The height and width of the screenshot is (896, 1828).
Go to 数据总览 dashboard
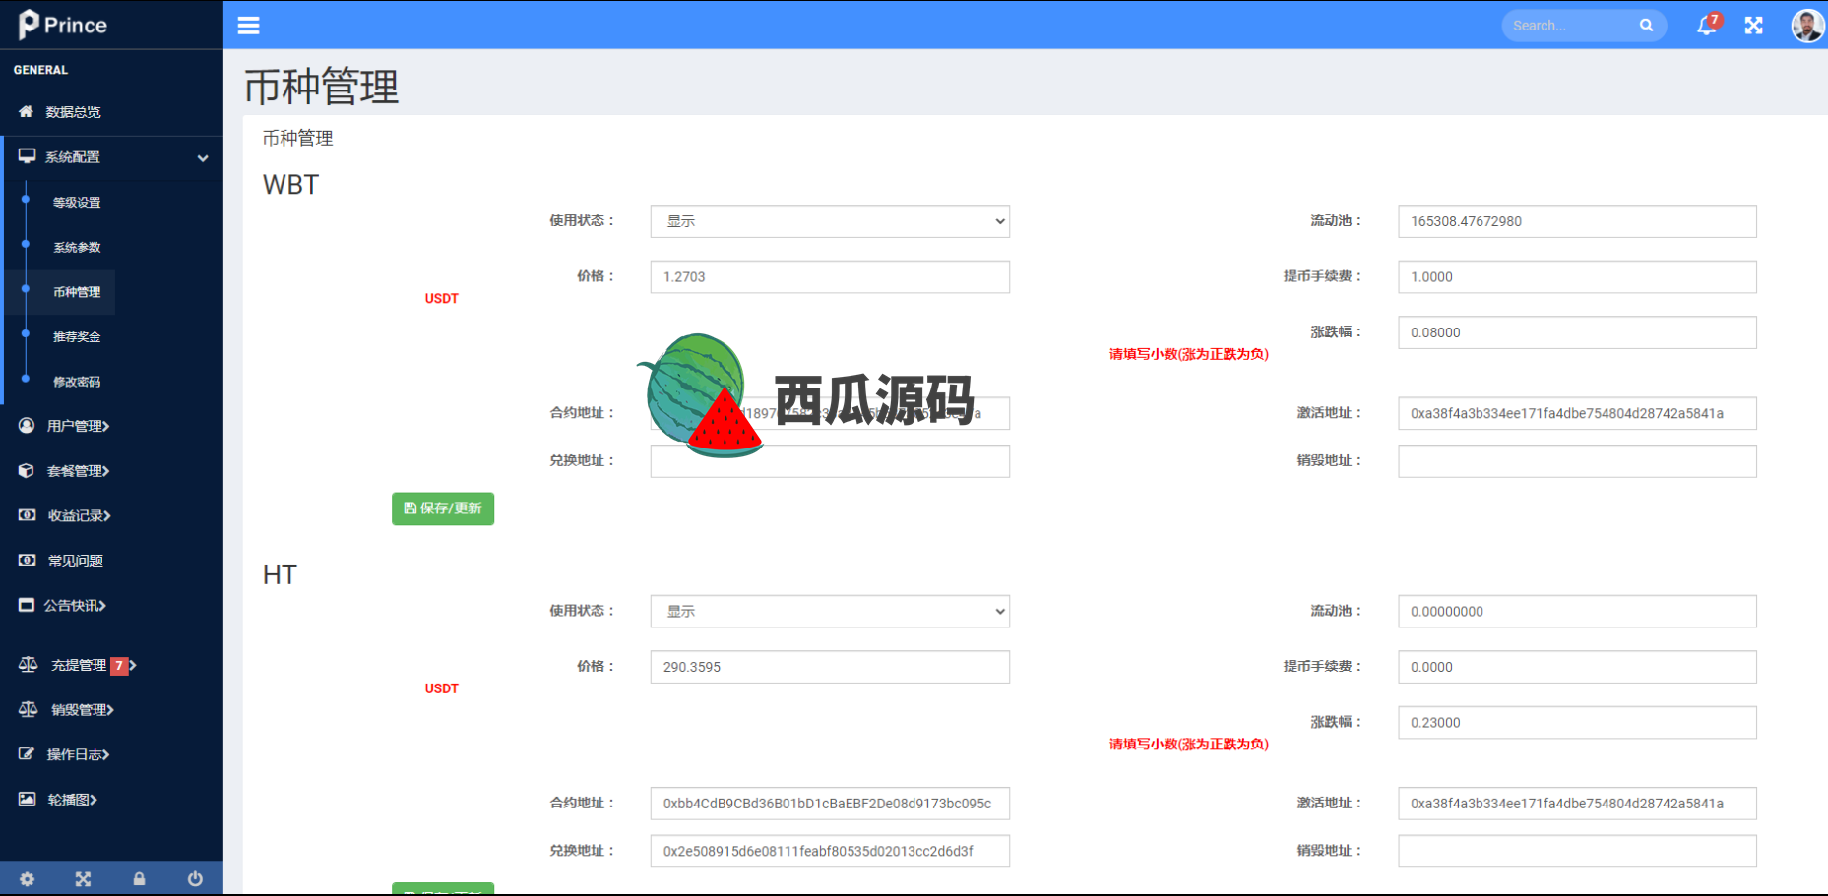click(x=73, y=112)
